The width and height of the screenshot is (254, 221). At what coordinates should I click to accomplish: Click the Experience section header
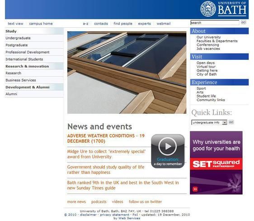click(x=219, y=82)
